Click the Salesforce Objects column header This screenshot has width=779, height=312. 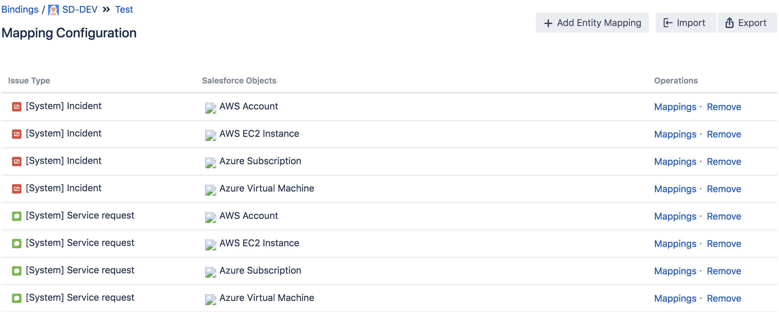(239, 81)
